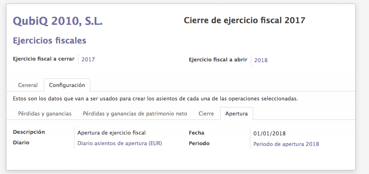
Task: Click the Ejercicio fiscal a abrir label
Action: [218, 60]
